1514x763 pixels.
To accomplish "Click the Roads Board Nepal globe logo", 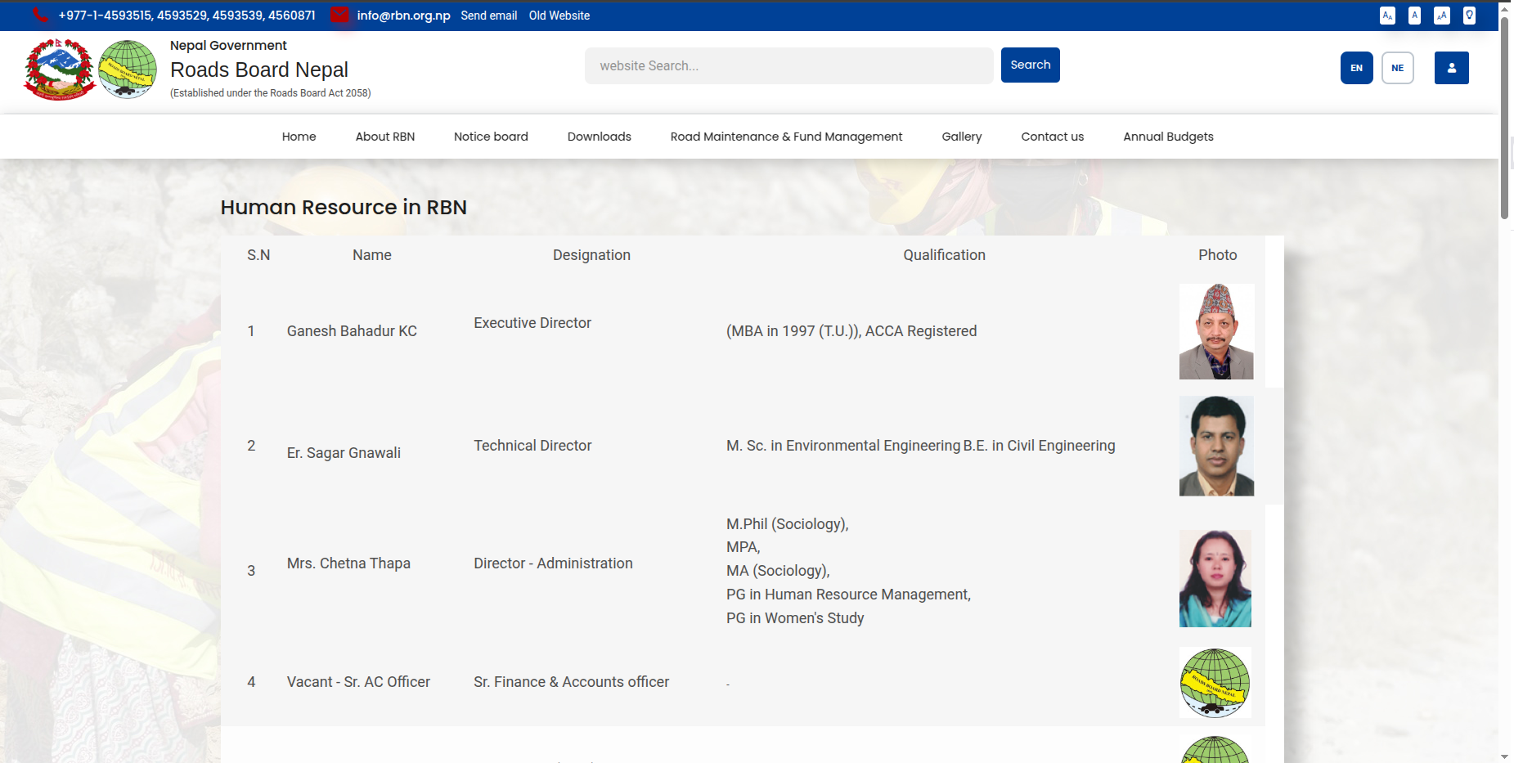I will coord(128,70).
